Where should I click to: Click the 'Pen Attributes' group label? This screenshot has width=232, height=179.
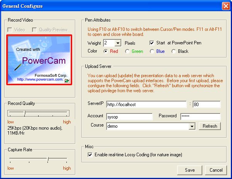pos(98,20)
